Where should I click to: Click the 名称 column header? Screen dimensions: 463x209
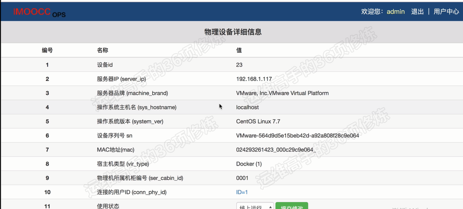tap(102, 50)
